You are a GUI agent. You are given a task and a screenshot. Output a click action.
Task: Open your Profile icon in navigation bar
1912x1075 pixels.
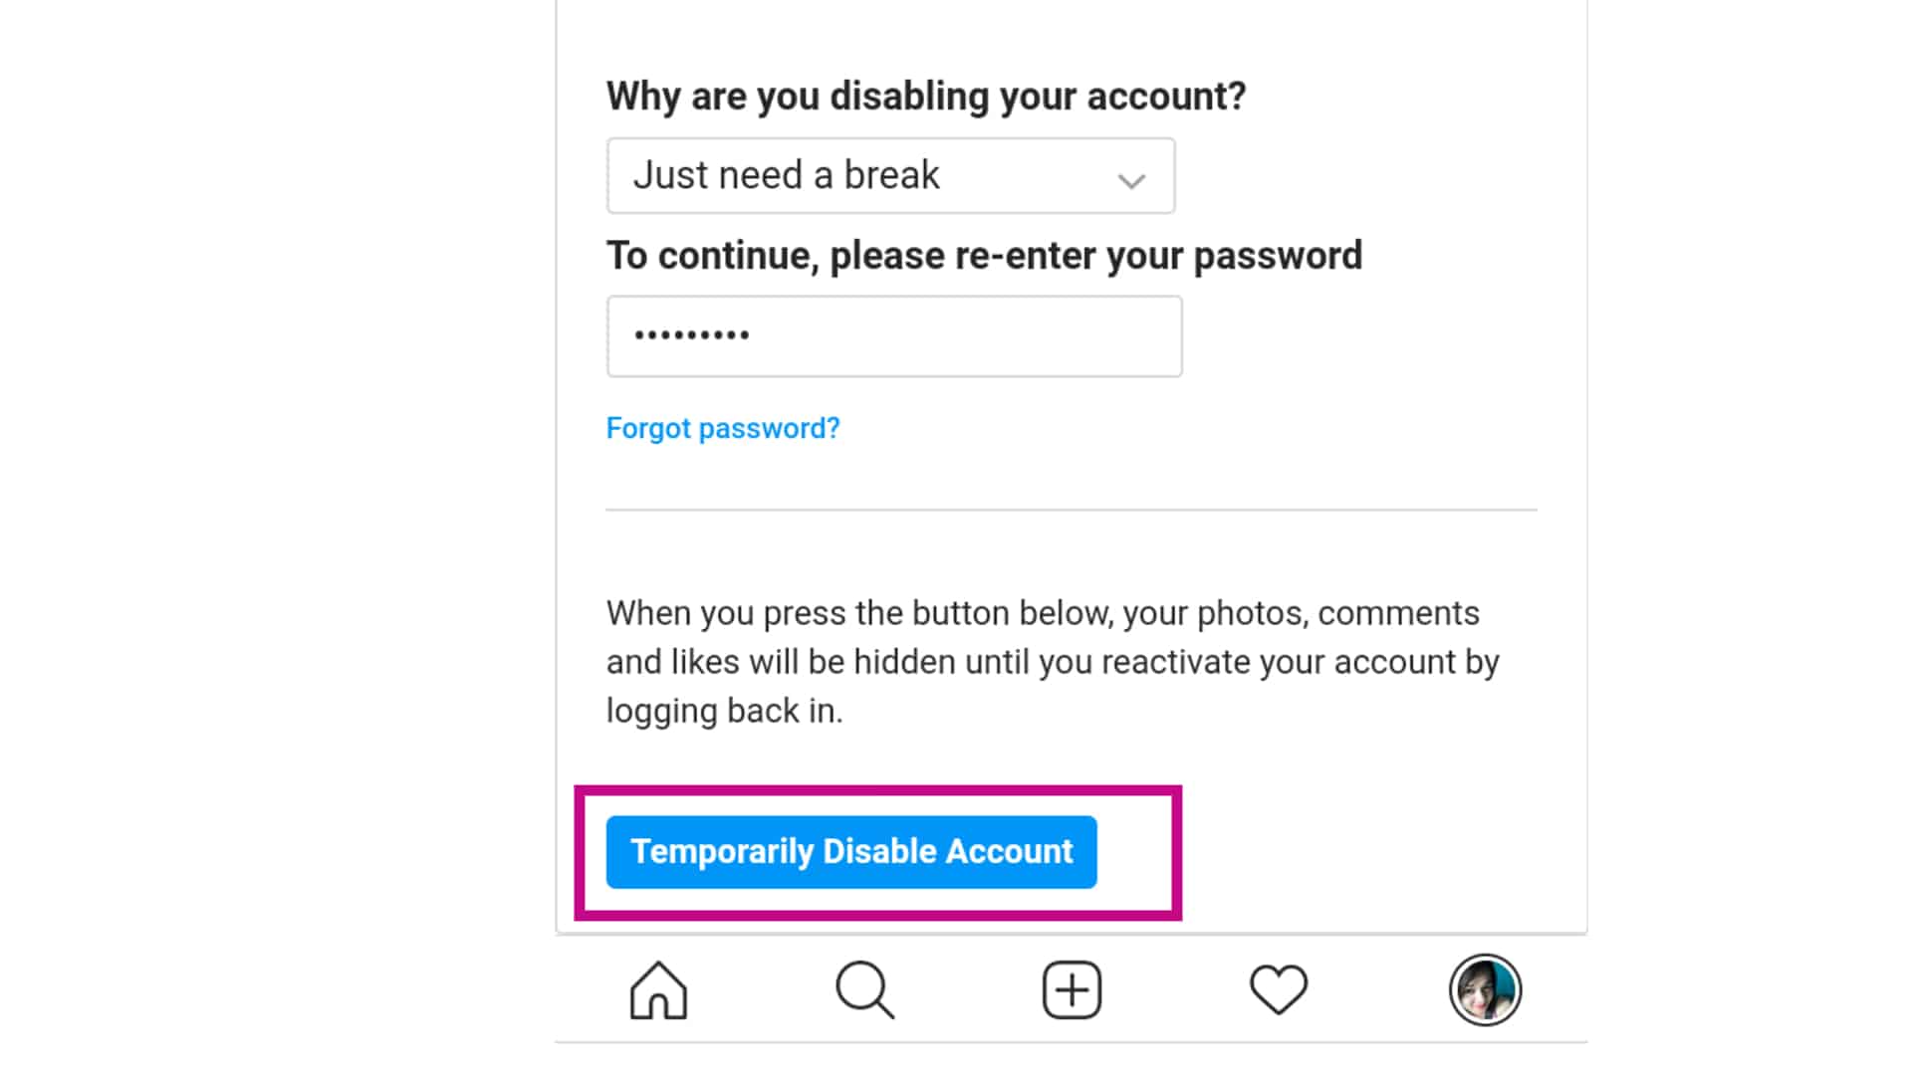coord(1485,988)
